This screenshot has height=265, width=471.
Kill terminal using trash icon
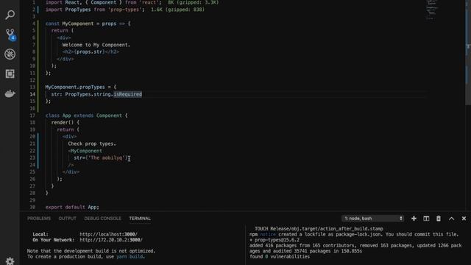(x=439, y=219)
